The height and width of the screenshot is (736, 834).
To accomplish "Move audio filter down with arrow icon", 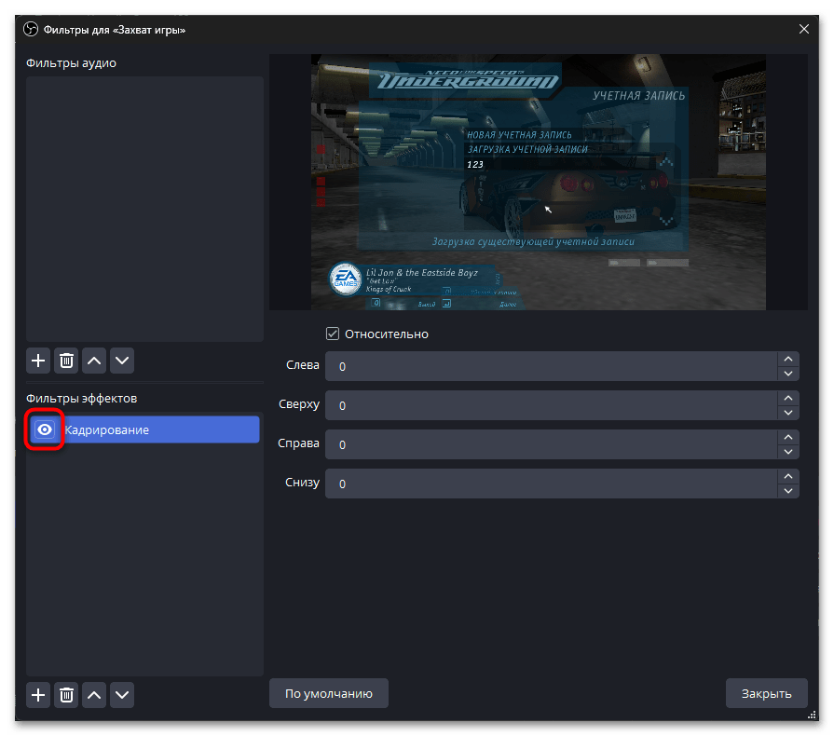I will point(122,361).
